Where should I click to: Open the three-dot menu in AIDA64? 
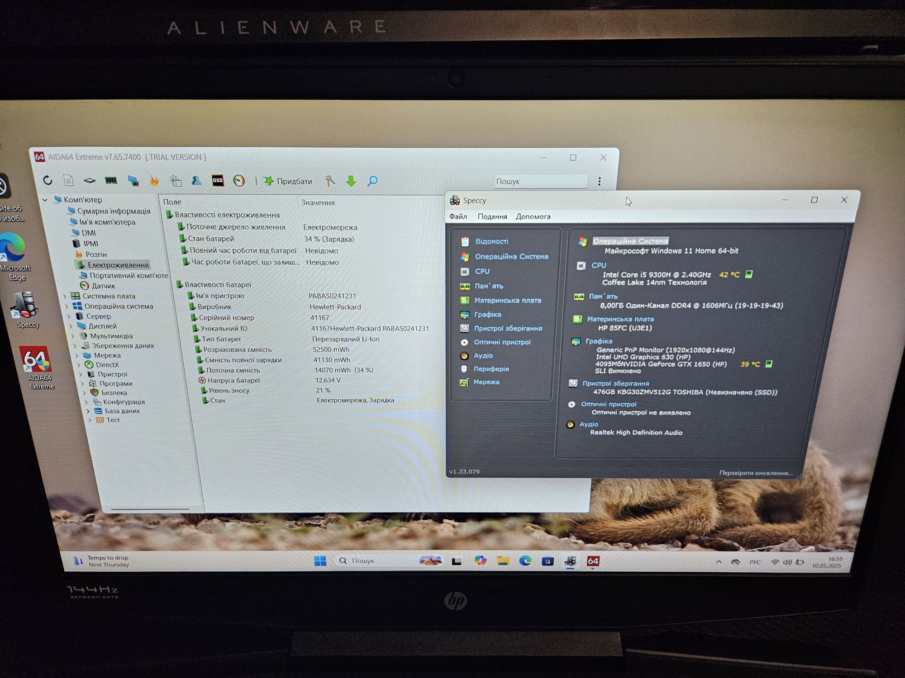point(600,181)
